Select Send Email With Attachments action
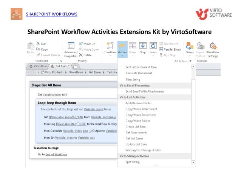The width and height of the screenshot is (241, 181). pos(145,91)
